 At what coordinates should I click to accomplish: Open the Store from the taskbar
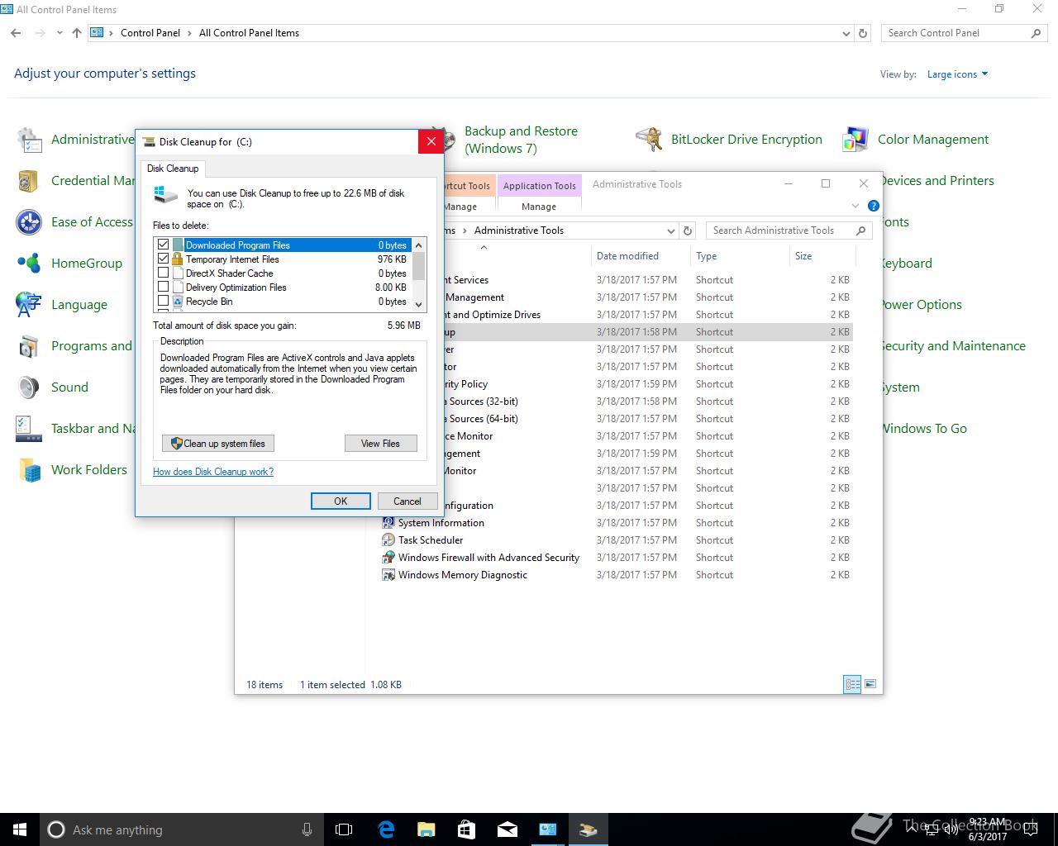click(x=466, y=829)
